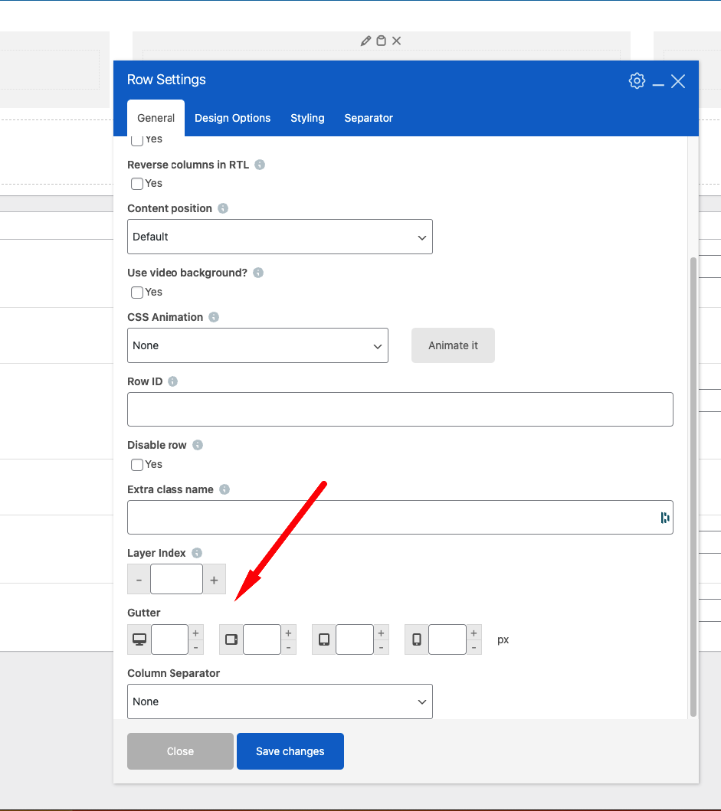Click the info icon beside Extra class name
The width and height of the screenshot is (721, 811).
pos(224,489)
